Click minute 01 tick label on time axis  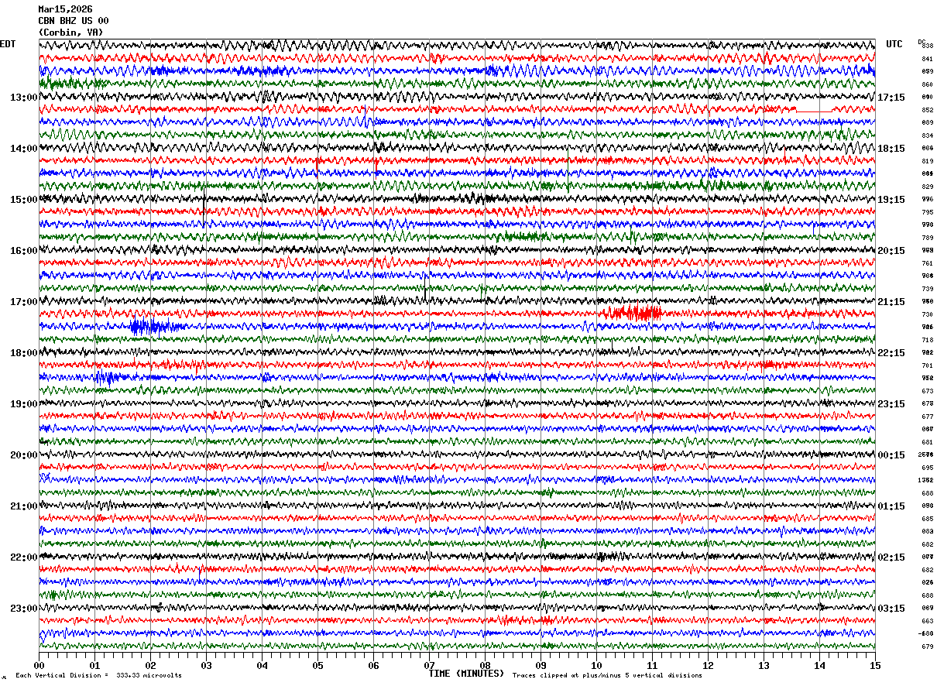click(x=94, y=665)
